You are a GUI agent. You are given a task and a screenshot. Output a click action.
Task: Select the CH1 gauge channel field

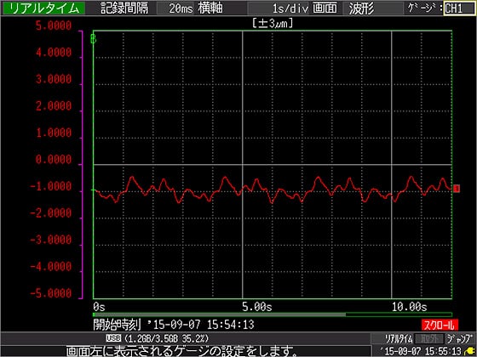459,8
